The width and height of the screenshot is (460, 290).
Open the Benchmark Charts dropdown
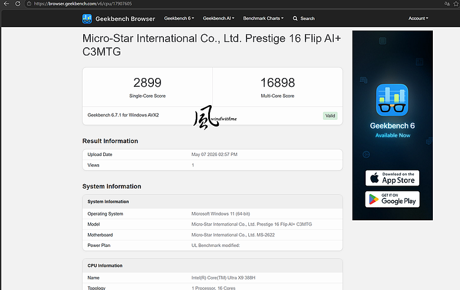263,18
